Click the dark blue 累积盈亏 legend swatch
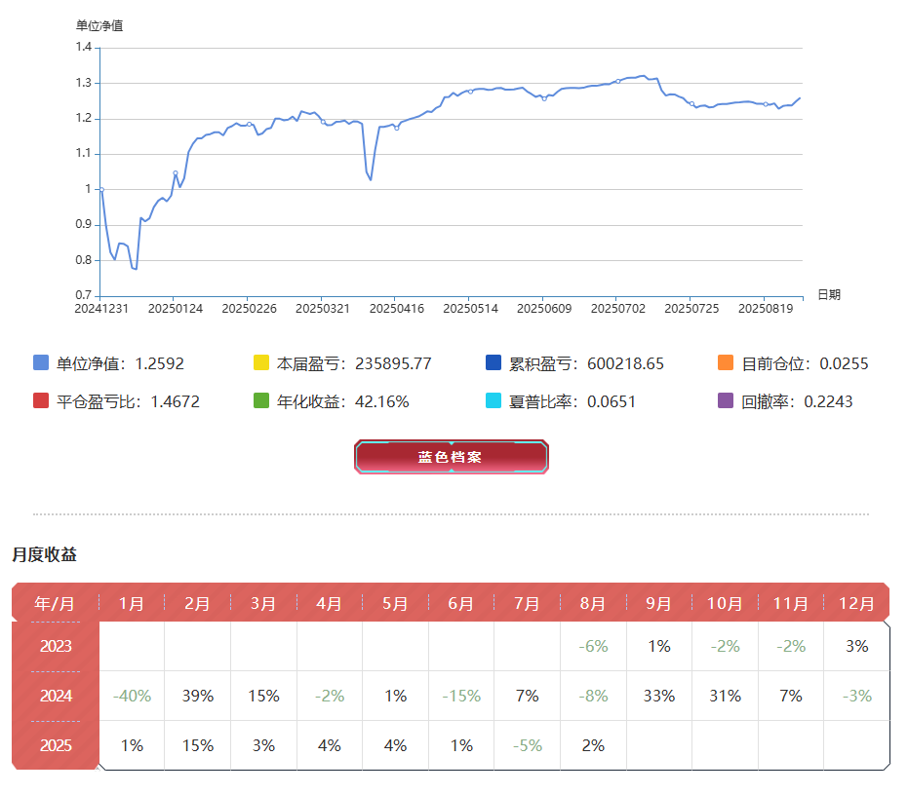 [x=493, y=363]
